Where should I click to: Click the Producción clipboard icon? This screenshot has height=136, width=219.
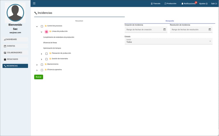(x=165, y=4)
